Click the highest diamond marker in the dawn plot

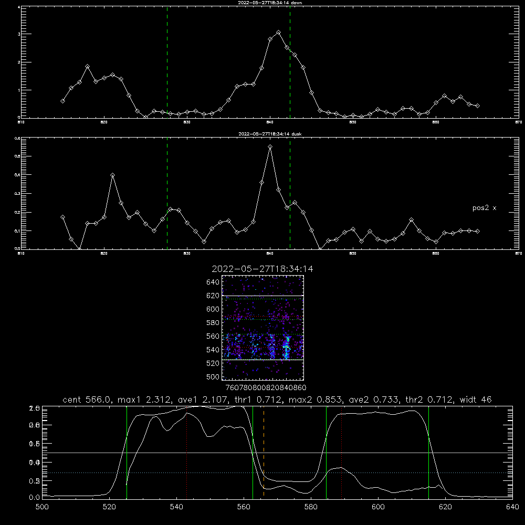click(278, 33)
